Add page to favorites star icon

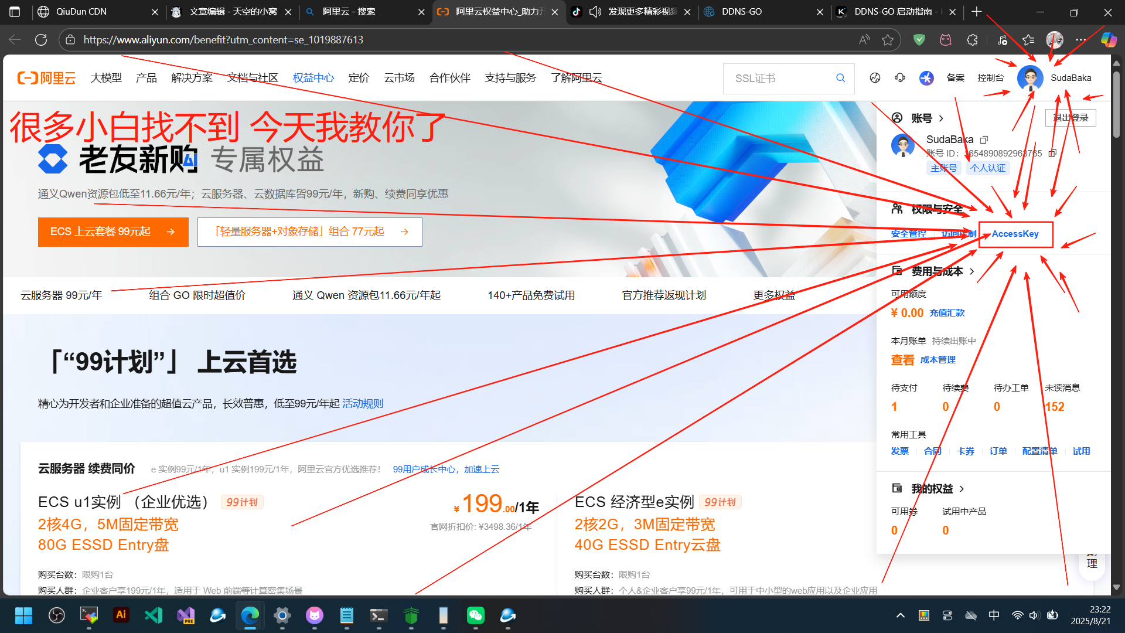click(x=888, y=40)
